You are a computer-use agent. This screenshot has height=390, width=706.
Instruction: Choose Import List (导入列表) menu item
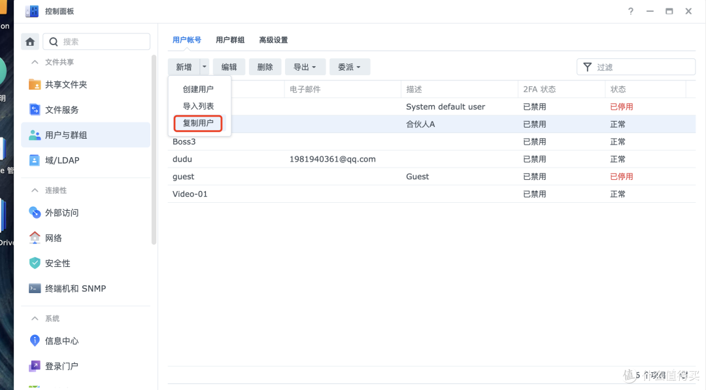point(198,106)
